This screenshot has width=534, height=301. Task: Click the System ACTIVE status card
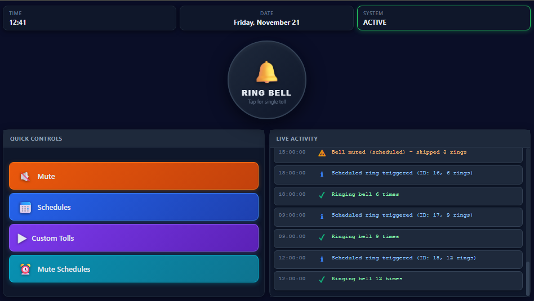tap(443, 18)
